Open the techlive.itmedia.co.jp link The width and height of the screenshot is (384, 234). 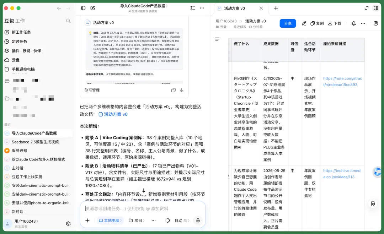[342, 174]
